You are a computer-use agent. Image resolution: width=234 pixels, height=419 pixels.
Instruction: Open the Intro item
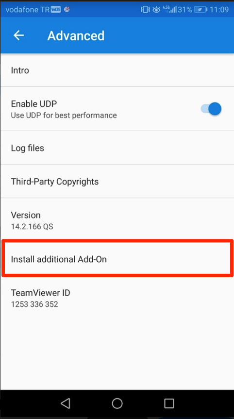click(x=117, y=70)
